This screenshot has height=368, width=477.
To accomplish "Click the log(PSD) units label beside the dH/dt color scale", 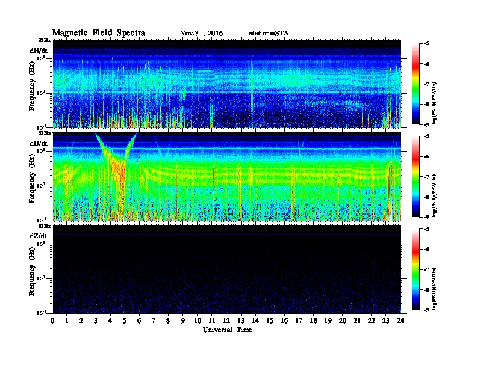I will [x=435, y=103].
